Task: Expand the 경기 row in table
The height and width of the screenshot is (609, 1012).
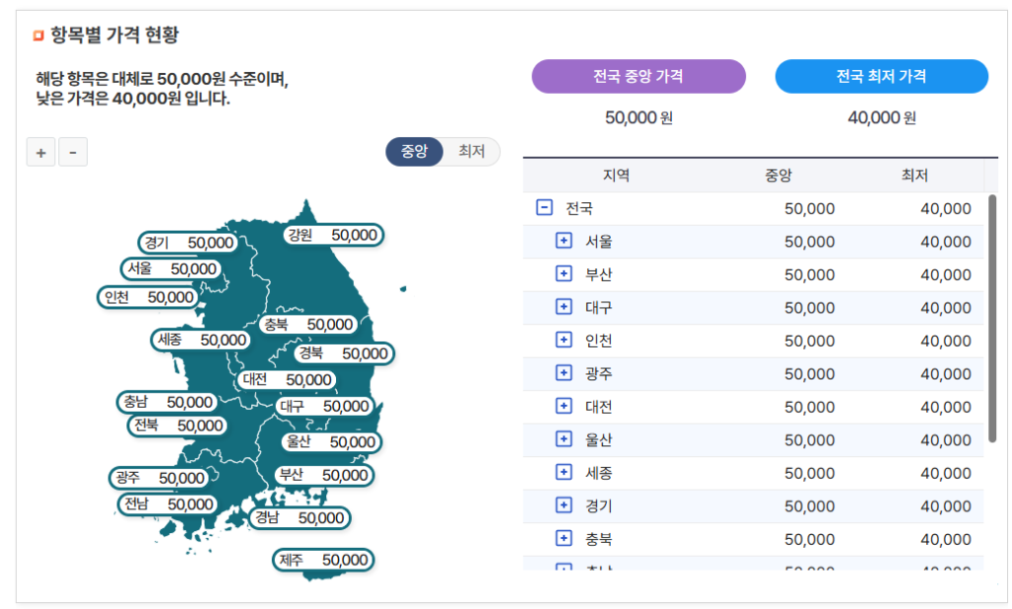Action: [x=564, y=505]
